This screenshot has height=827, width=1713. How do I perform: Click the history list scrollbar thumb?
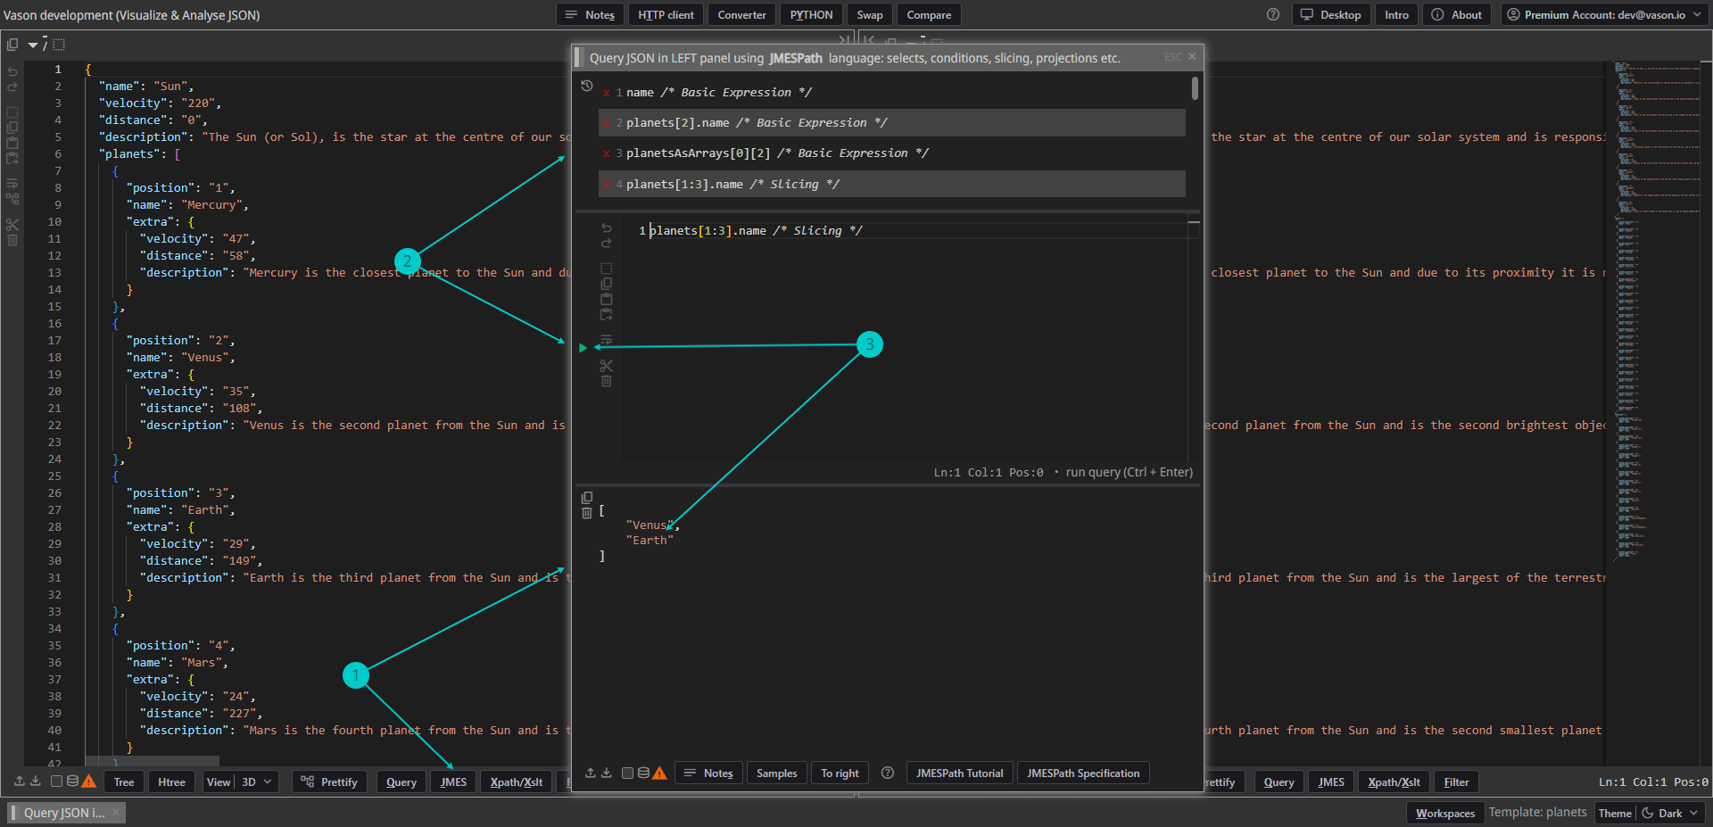(1195, 88)
